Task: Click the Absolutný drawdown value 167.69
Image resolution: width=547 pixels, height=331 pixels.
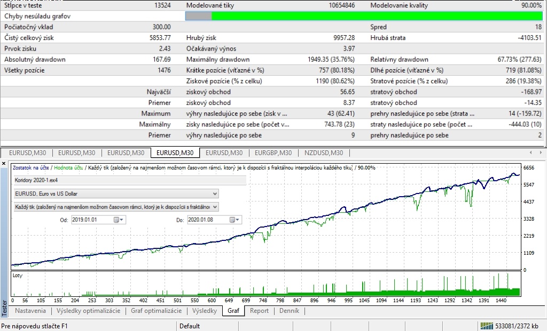Action: (162, 59)
